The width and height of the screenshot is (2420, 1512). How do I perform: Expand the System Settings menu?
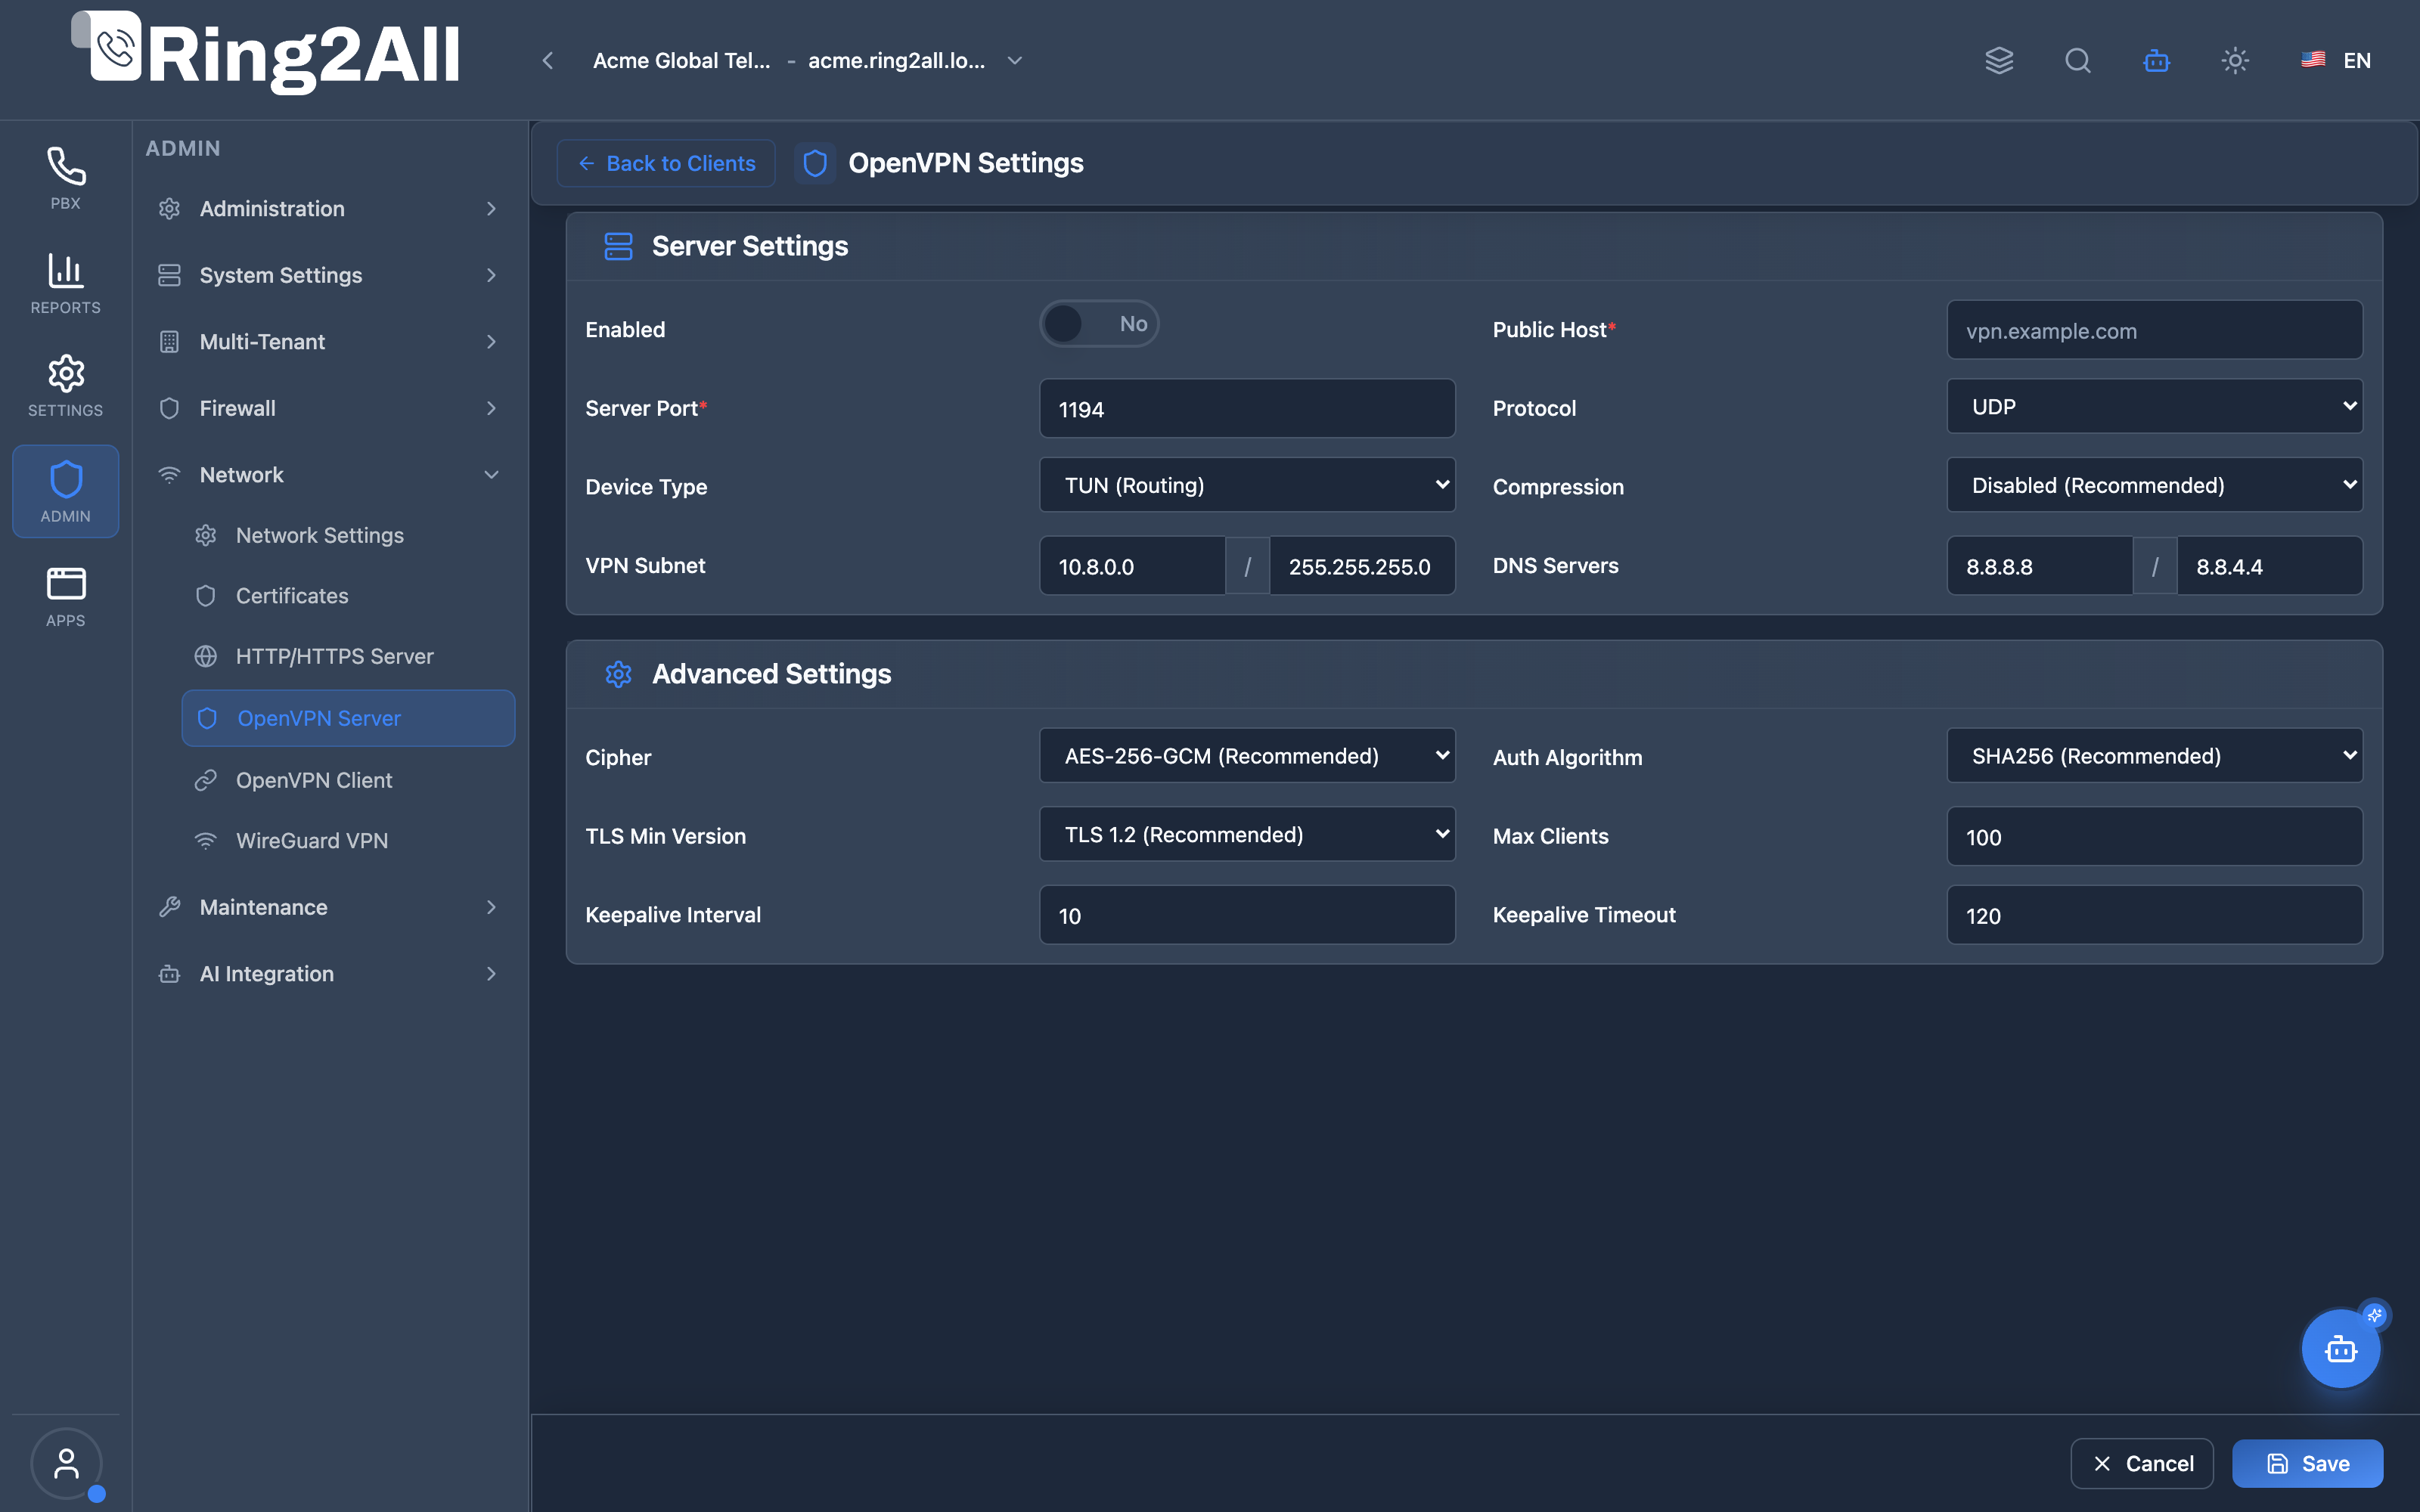coord(330,275)
